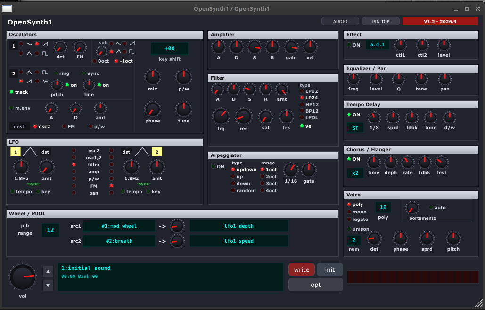Open the window menu icon in title bar
This screenshot has width=485, height=310.
[x=7, y=8]
